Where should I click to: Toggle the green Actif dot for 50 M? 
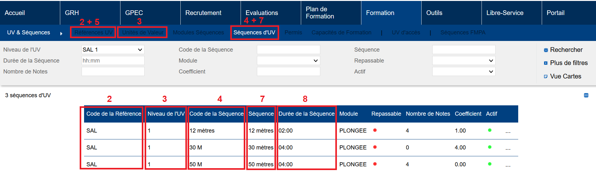click(x=490, y=164)
